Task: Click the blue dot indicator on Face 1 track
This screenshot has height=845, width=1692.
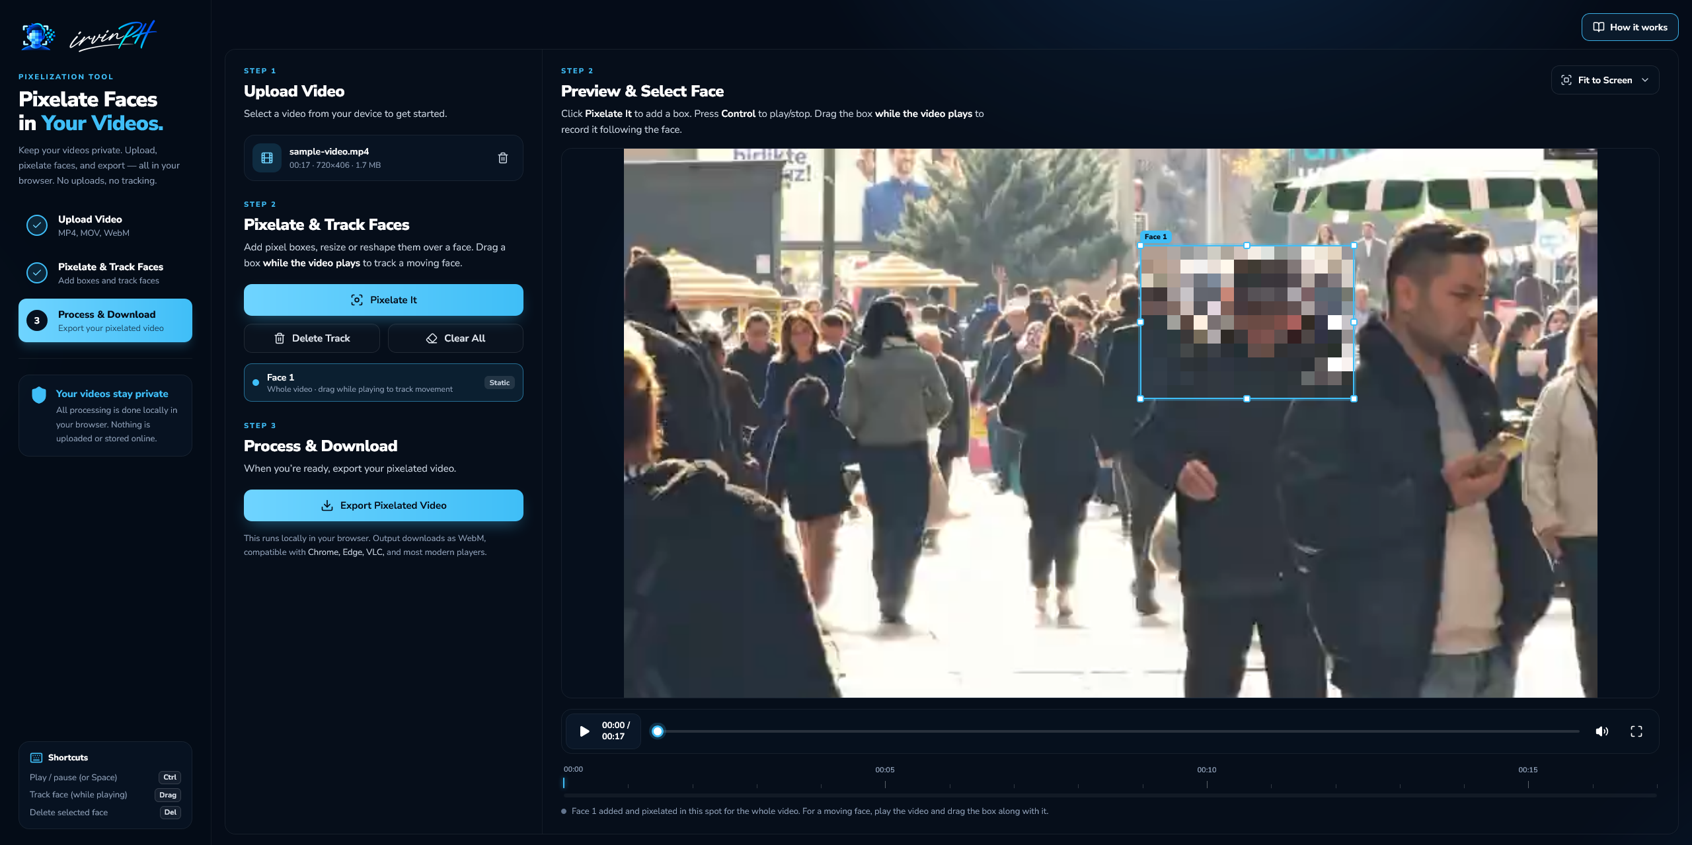Action: (256, 383)
